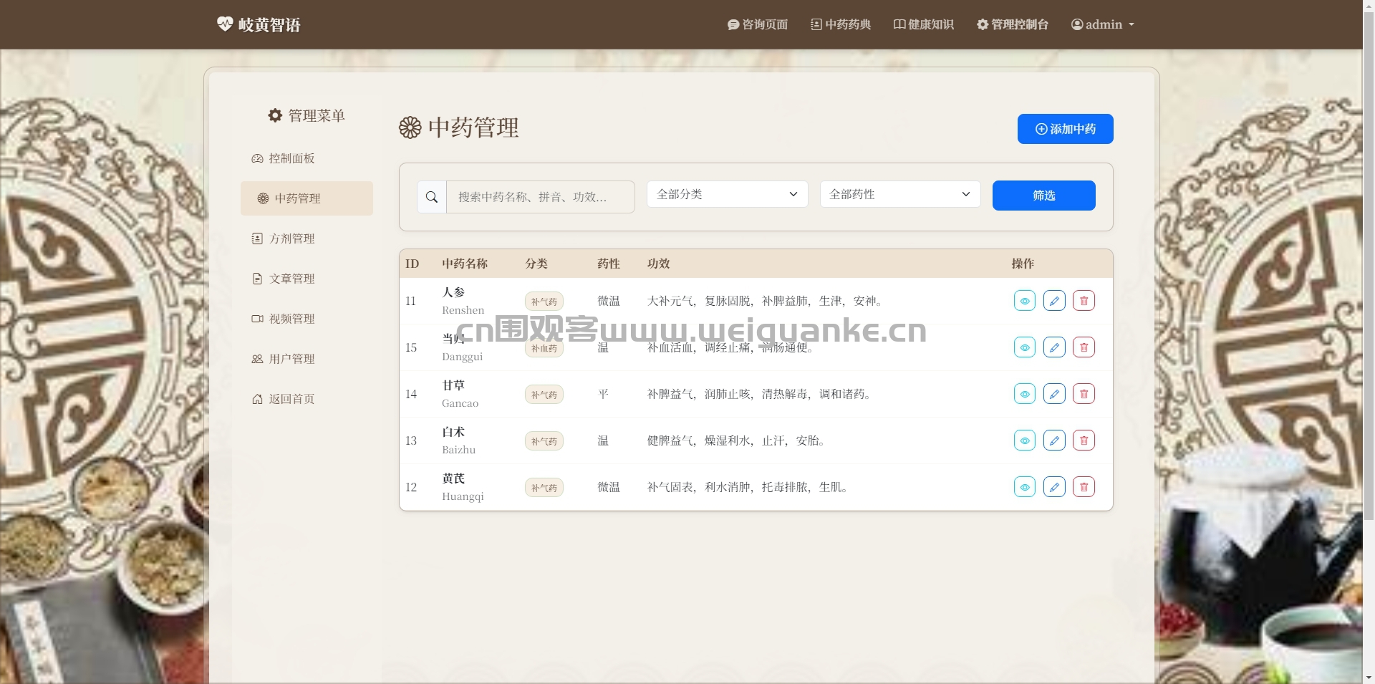Viewport: 1375px width, 684px height.
Task: Click the edit pencil icon for 人参
Action: [1054, 301]
